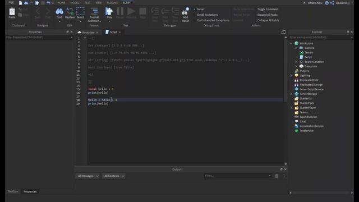Click the Properties filter field
This screenshot has height=202, width=359.
[x=39, y=38]
